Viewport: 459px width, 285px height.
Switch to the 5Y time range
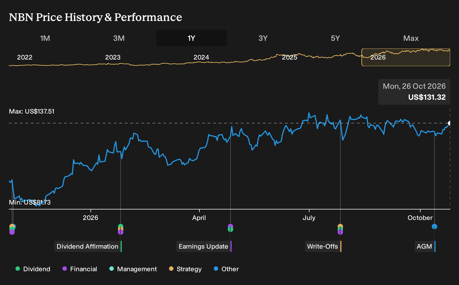pos(335,38)
